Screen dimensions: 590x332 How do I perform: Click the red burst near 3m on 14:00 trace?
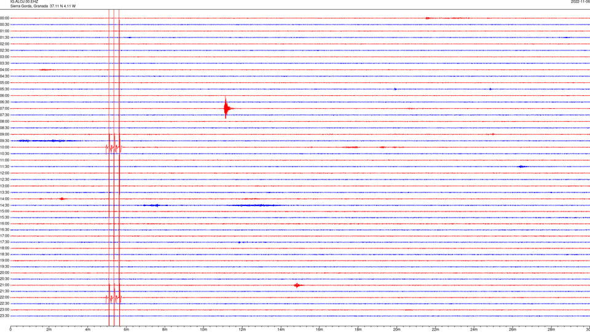(x=63, y=199)
